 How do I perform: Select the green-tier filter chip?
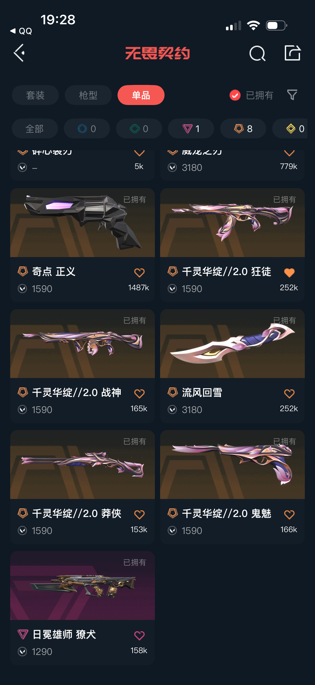(139, 129)
